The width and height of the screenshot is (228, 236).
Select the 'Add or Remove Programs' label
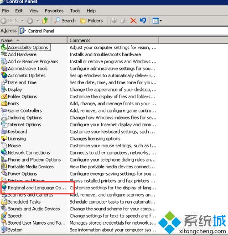[33, 61]
